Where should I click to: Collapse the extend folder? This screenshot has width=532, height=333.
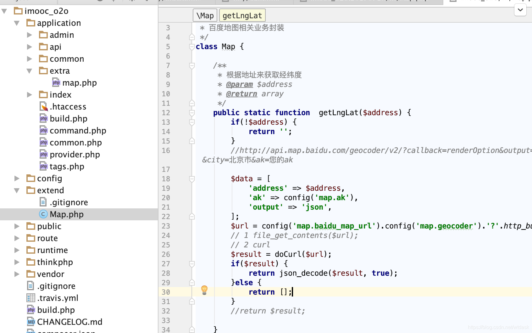click(x=17, y=191)
